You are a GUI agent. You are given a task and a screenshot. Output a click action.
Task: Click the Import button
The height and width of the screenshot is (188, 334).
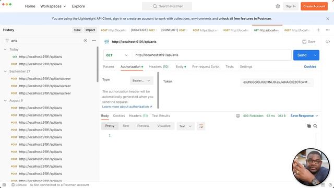[90, 30]
